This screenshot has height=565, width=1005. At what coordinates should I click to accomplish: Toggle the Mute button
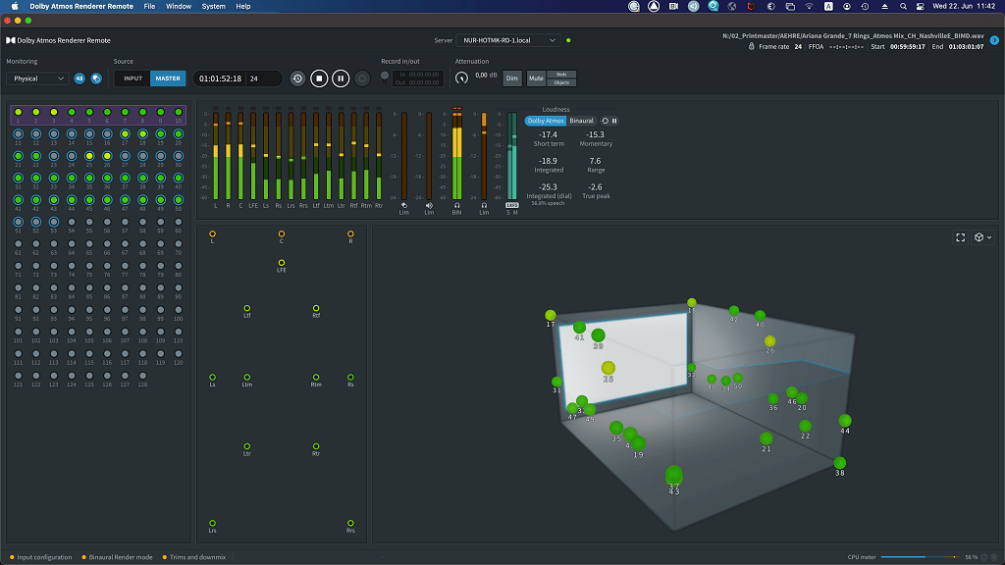(536, 78)
